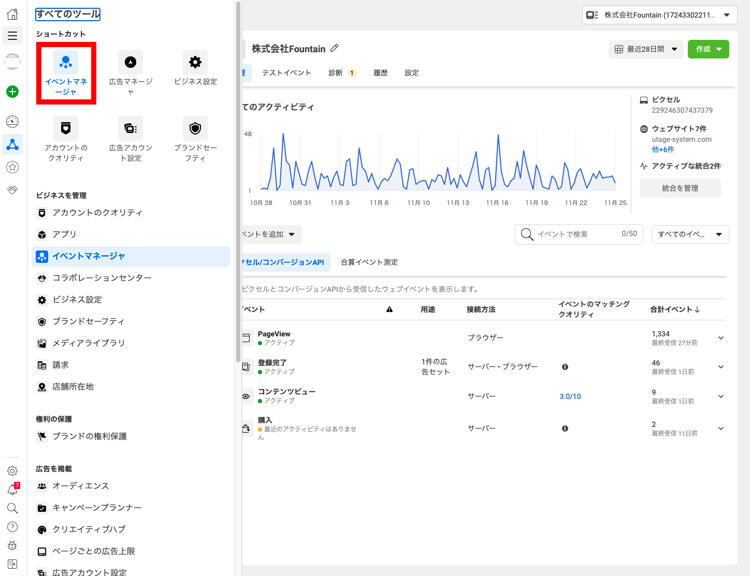Click the ビジネス設定 gear shortcut icon

coord(195,63)
